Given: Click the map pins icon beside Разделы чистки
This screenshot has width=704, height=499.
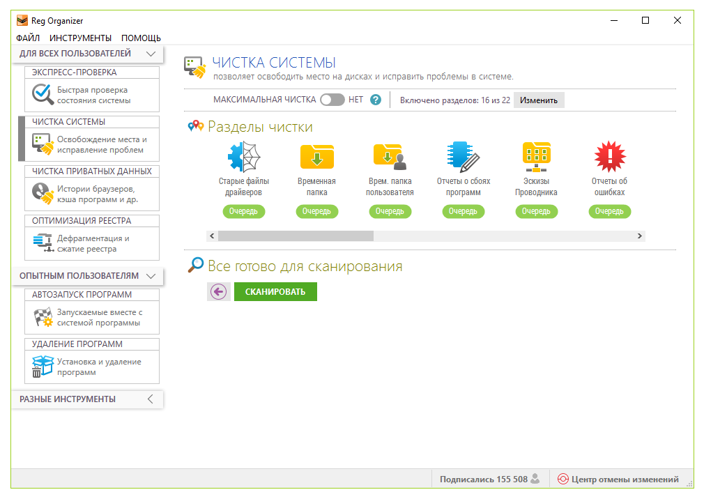Looking at the screenshot, I should point(196,126).
